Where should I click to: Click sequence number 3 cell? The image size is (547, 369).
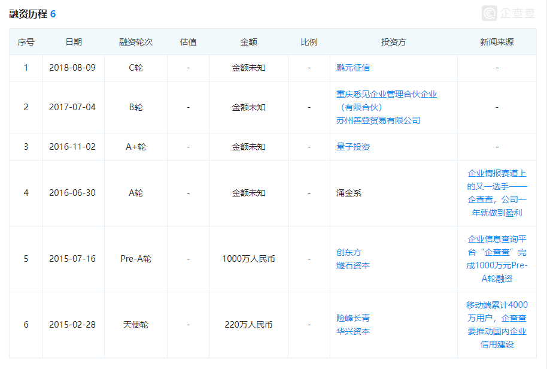26,147
